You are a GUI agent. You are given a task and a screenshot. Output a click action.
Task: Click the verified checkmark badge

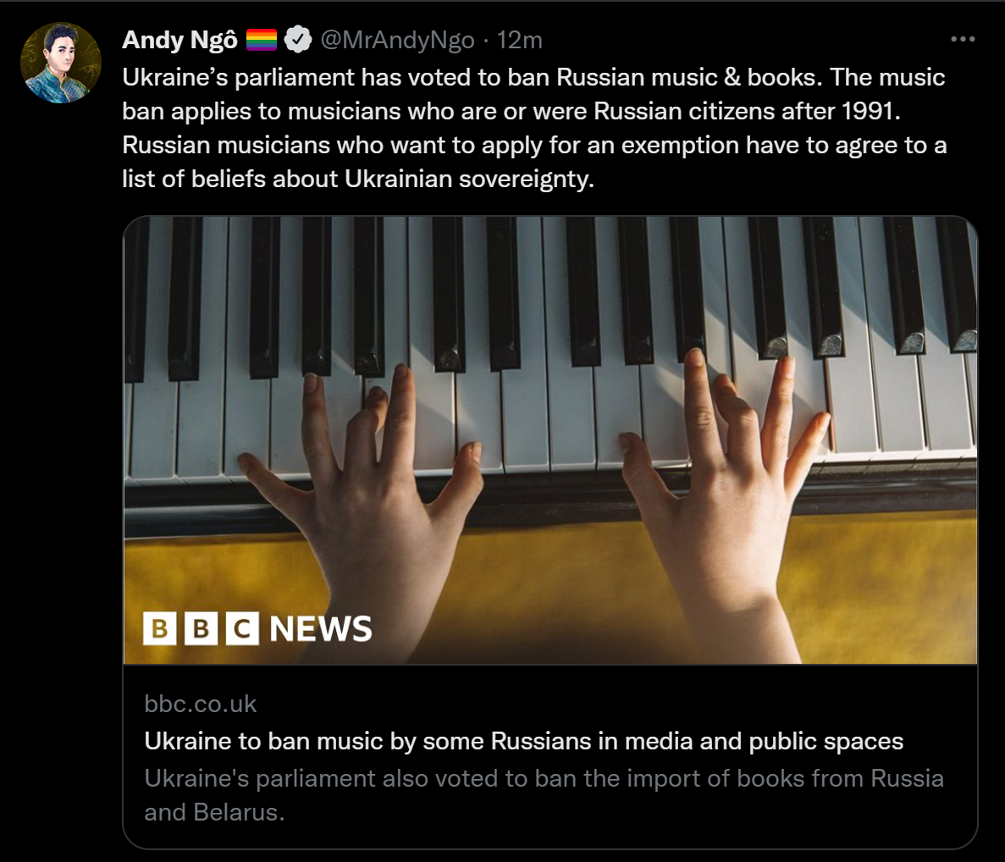pyautogui.click(x=295, y=40)
